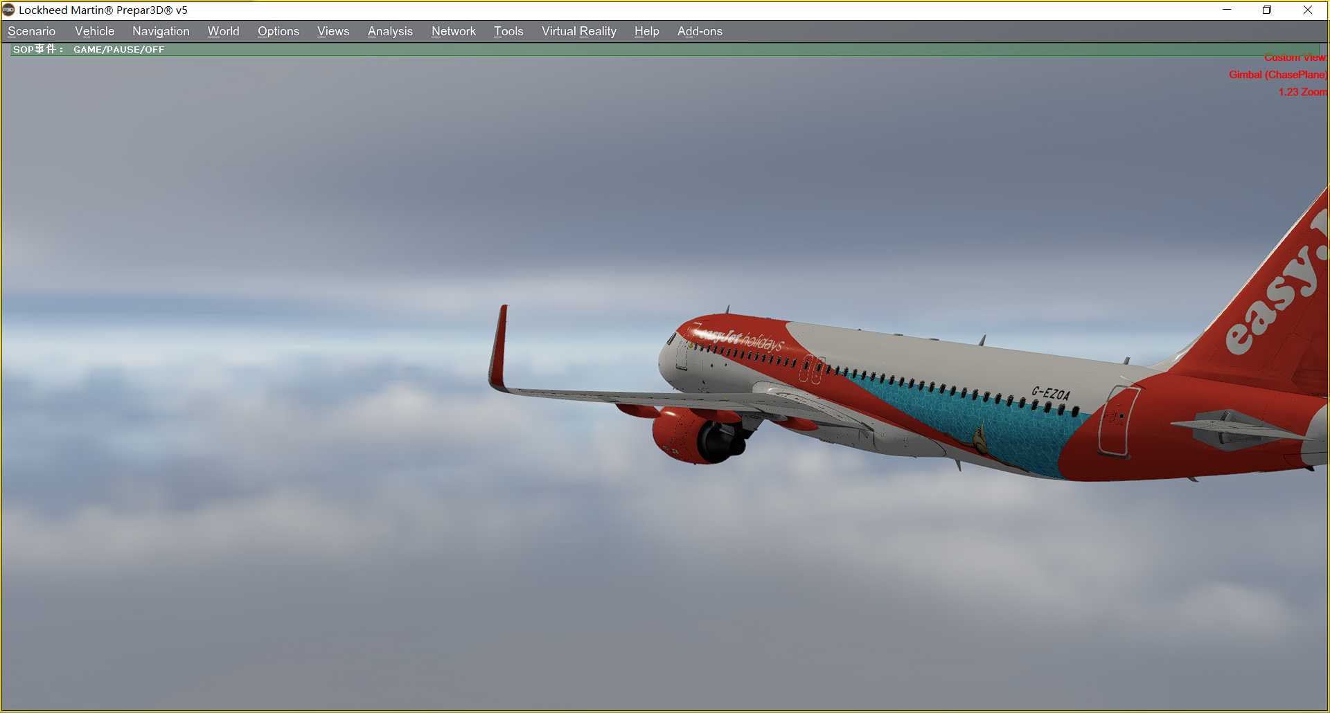The width and height of the screenshot is (1330, 713).
Task: Open the Navigation menu
Action: coord(161,31)
